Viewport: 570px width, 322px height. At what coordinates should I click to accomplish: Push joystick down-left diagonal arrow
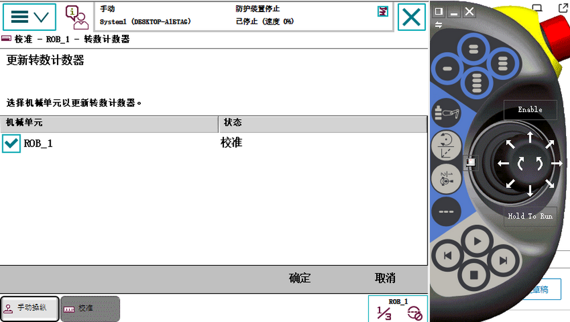(510, 184)
